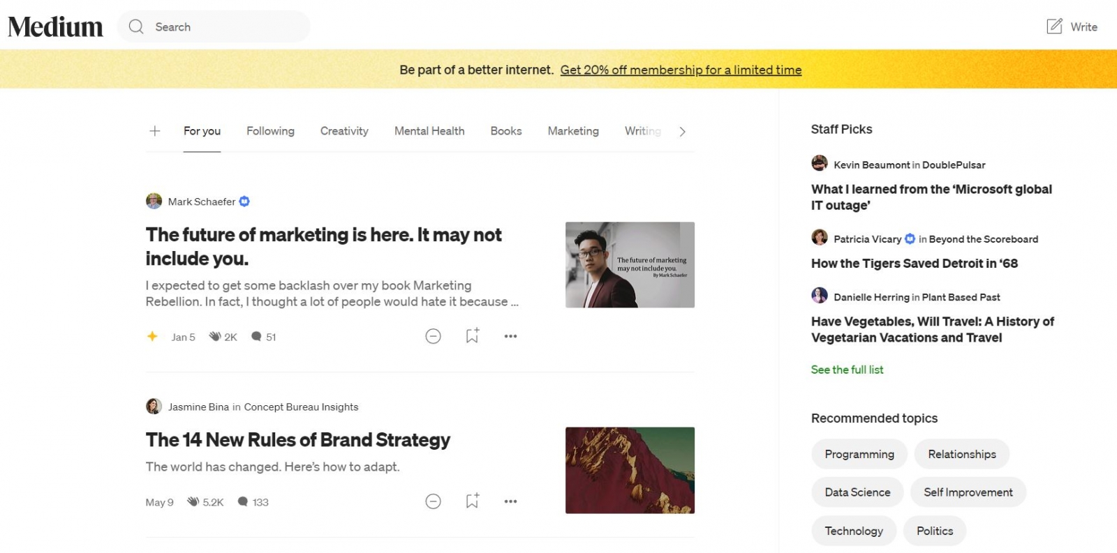The height and width of the screenshot is (553, 1117).
Task: Click the Medium logo
Action: coord(55,26)
